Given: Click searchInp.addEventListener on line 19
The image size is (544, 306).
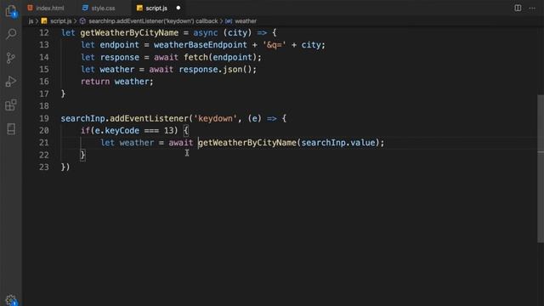Looking at the screenshot, I should 125,119.
